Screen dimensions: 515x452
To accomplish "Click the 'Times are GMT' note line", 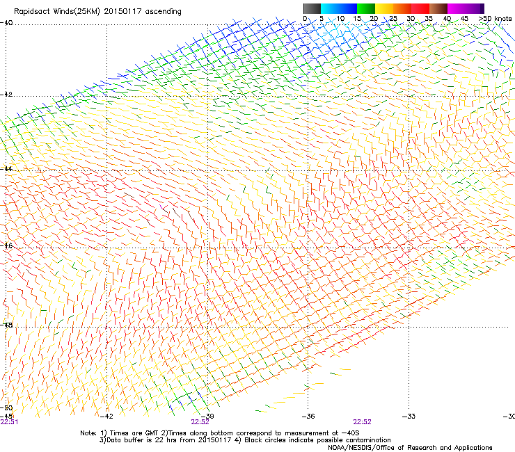I will point(220,433).
